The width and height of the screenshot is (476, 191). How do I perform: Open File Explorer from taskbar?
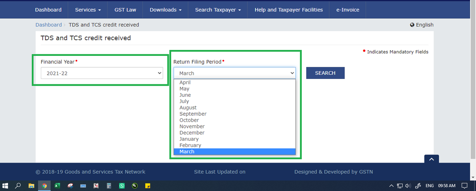tap(31, 185)
